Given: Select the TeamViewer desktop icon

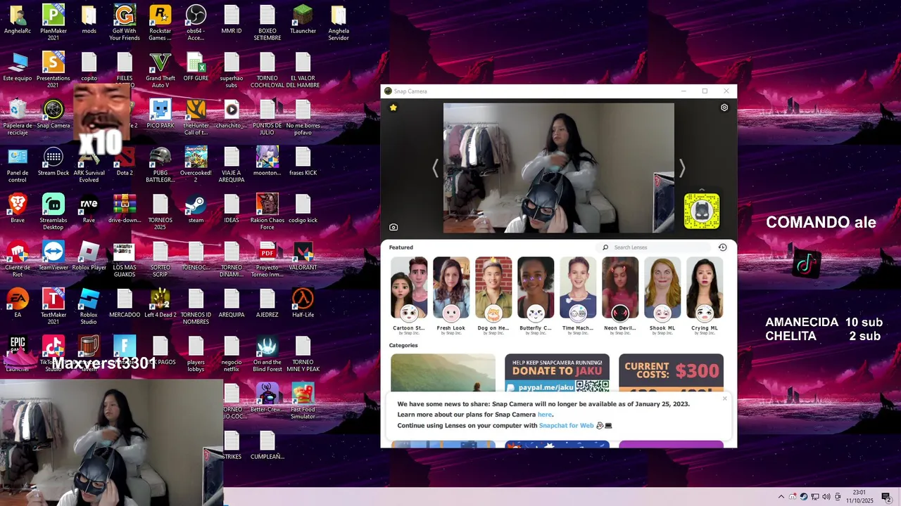Looking at the screenshot, I should tap(53, 255).
